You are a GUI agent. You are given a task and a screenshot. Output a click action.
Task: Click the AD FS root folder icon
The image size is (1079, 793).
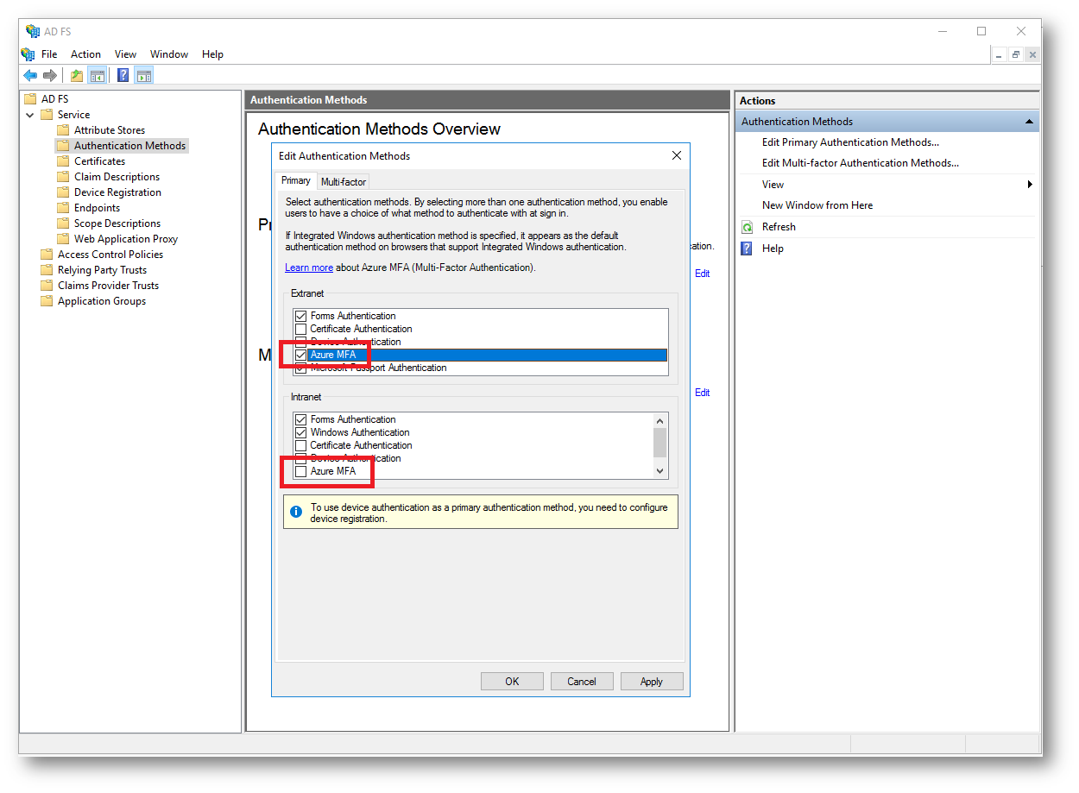(31, 99)
